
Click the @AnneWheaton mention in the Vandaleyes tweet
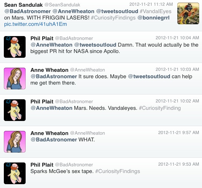click(51, 108)
